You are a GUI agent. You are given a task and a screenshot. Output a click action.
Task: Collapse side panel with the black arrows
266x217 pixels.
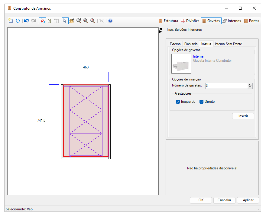(x=161, y=30)
